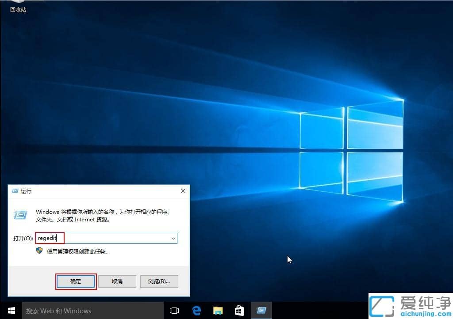This screenshot has height=319, width=453.
Task: Click 浏览(B) to browse for a file
Action: click(x=159, y=281)
